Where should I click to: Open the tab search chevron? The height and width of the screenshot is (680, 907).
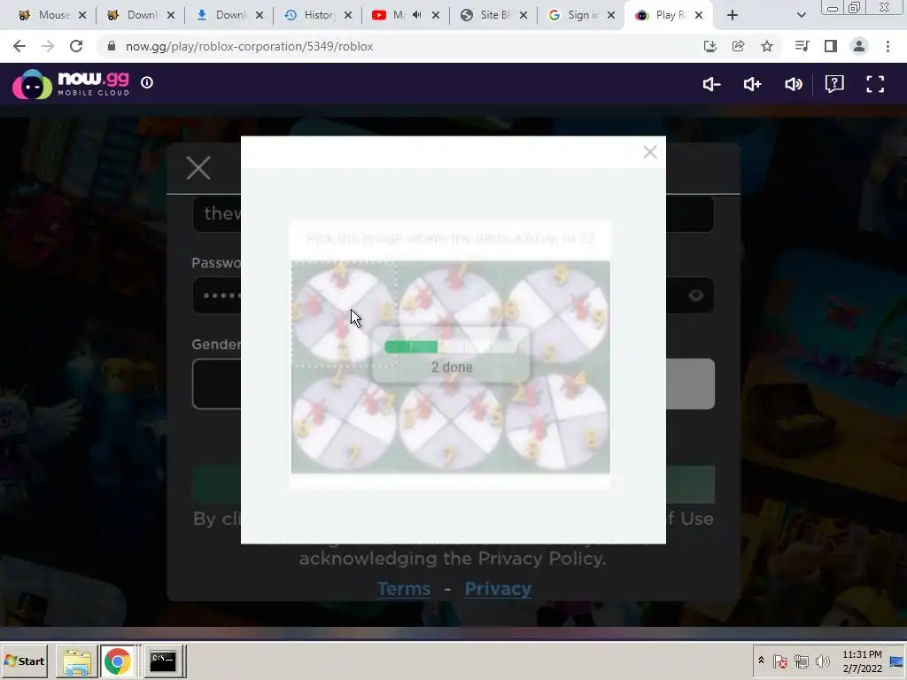pyautogui.click(x=801, y=15)
